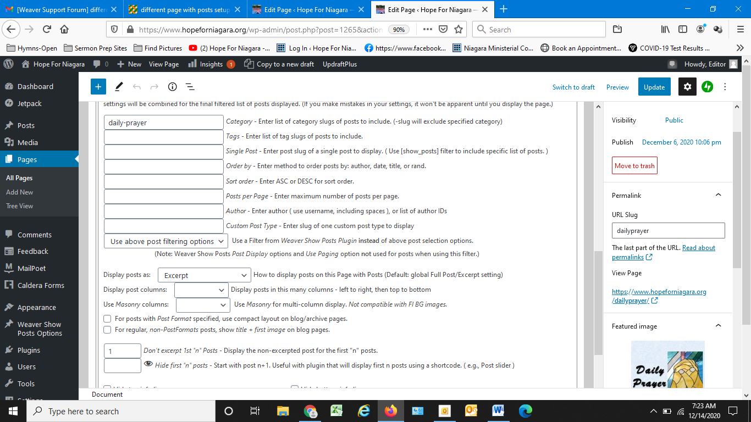Open Tree View under Pages
This screenshot has width=751, height=422.
19,206
